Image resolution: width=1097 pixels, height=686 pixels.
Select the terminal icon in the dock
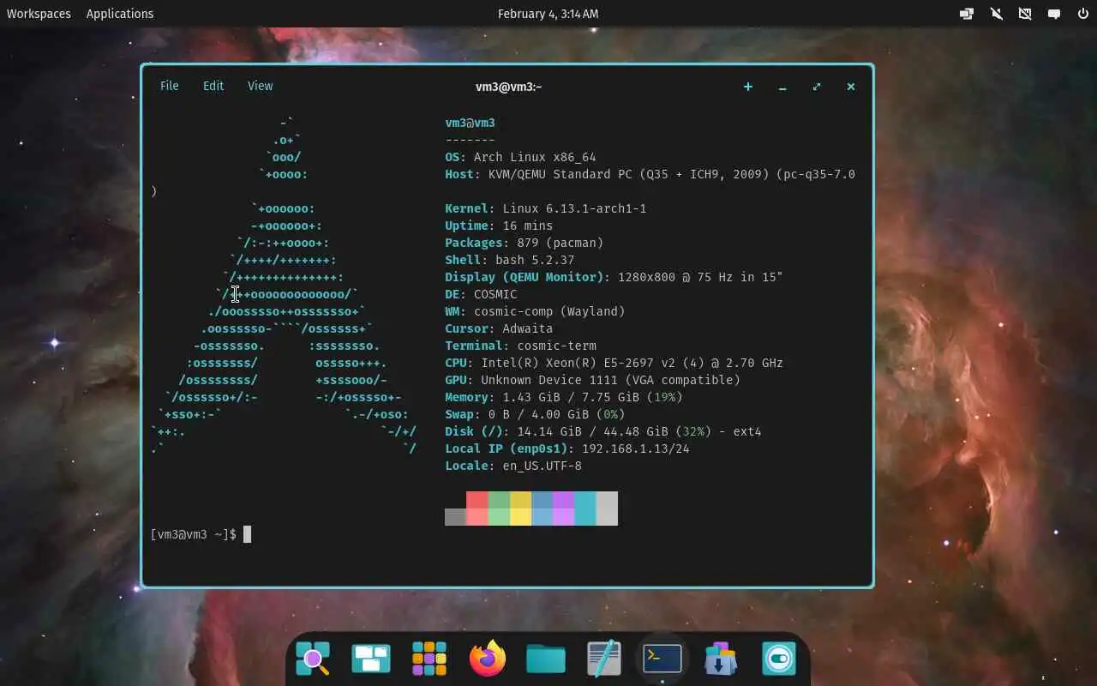(662, 659)
